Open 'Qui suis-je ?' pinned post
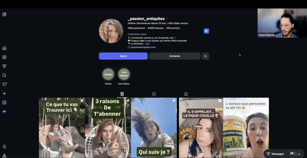This screenshot has width=307, height=158. click(154, 128)
